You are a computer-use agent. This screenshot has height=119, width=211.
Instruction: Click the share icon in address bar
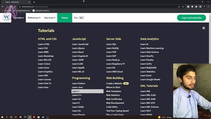pos(179,7)
